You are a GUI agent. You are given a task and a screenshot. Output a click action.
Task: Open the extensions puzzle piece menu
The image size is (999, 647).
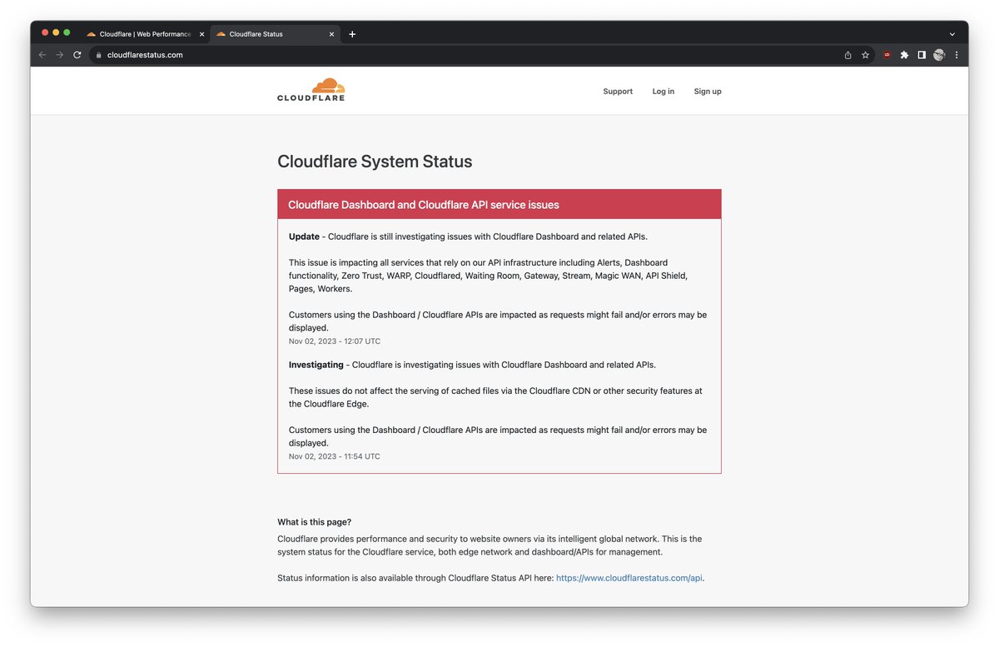(x=904, y=55)
